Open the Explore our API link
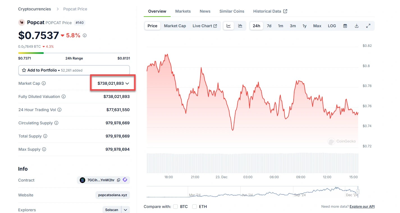The width and height of the screenshot is (400, 213). (x=362, y=207)
